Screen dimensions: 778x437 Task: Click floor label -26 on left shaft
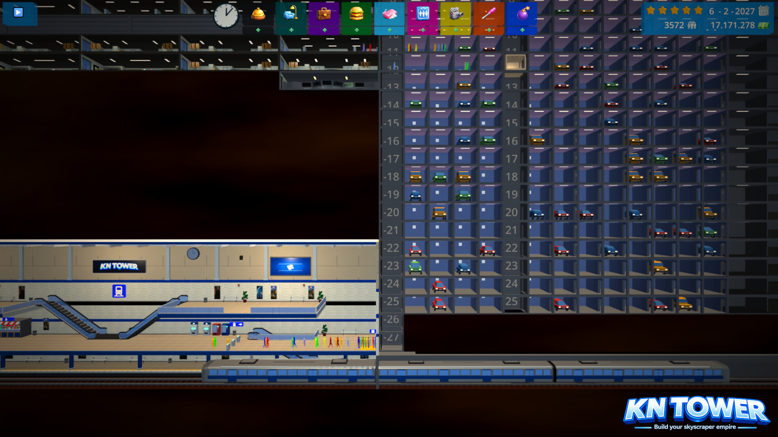click(x=391, y=319)
